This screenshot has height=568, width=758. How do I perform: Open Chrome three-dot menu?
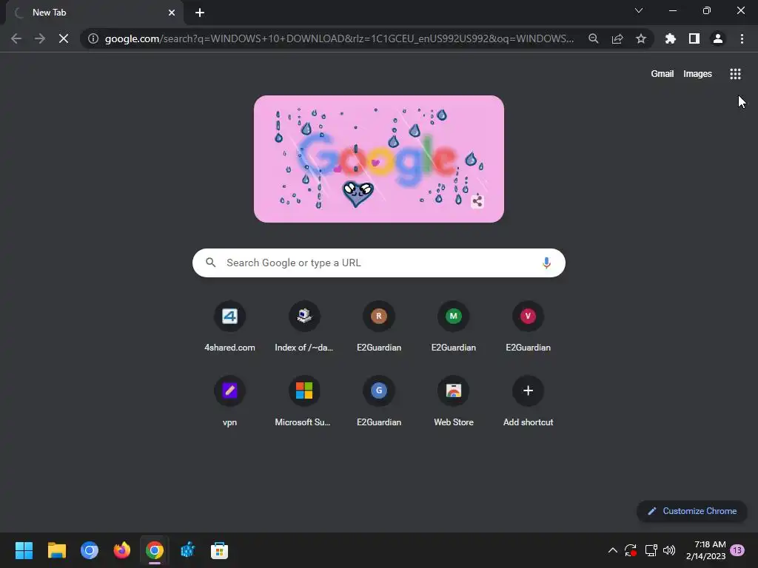(x=742, y=38)
